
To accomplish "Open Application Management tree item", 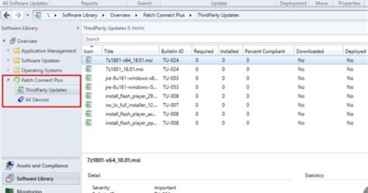I will click(49, 51).
